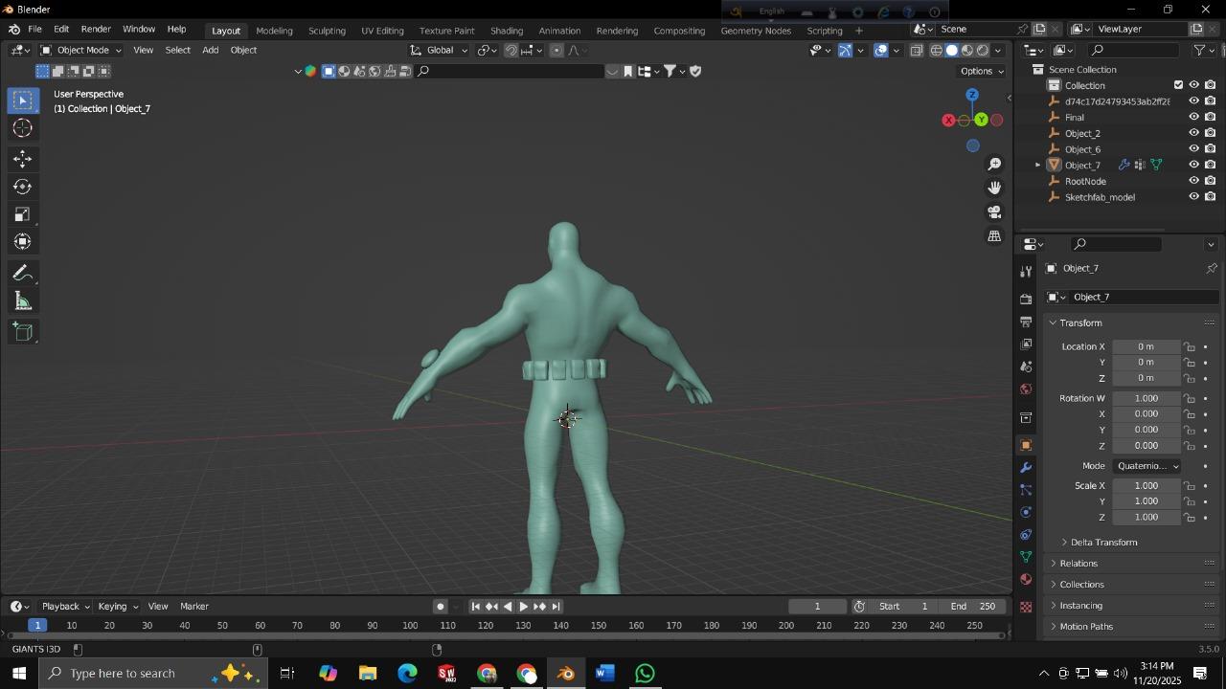Activate the Rotate tool

click(23, 187)
